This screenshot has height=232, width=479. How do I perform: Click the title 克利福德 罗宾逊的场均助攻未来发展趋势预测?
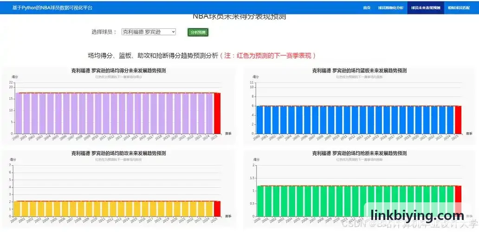pyautogui.click(x=118, y=153)
